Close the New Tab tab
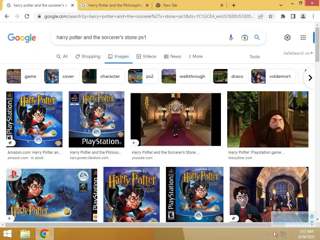This screenshot has height=240, width=320. click(222, 5)
